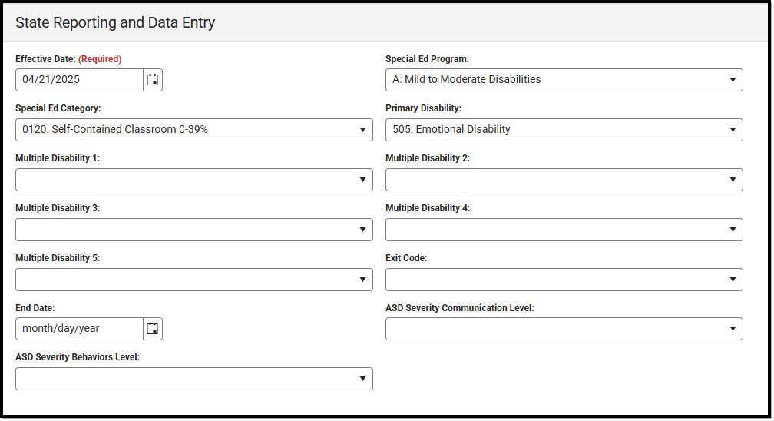Viewport: 774px width, 421px height.
Task: Click the State Reporting and Data Entry header
Action: coord(115,23)
